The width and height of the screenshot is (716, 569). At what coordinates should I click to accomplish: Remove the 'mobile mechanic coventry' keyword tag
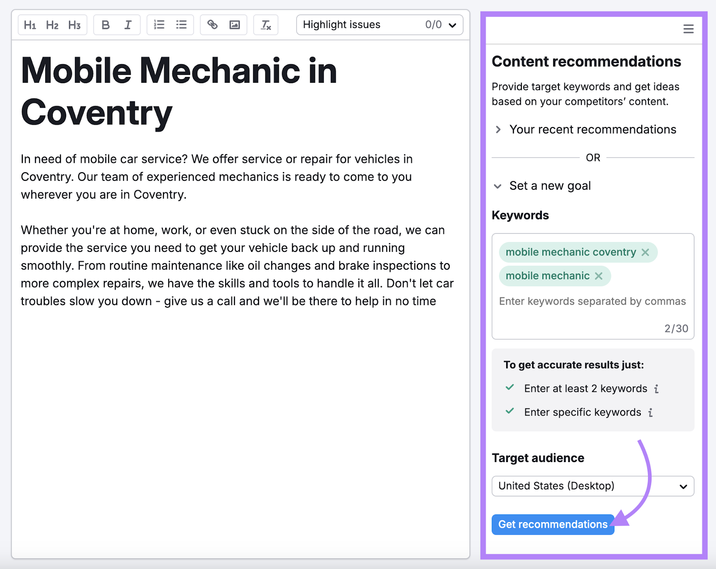click(646, 252)
